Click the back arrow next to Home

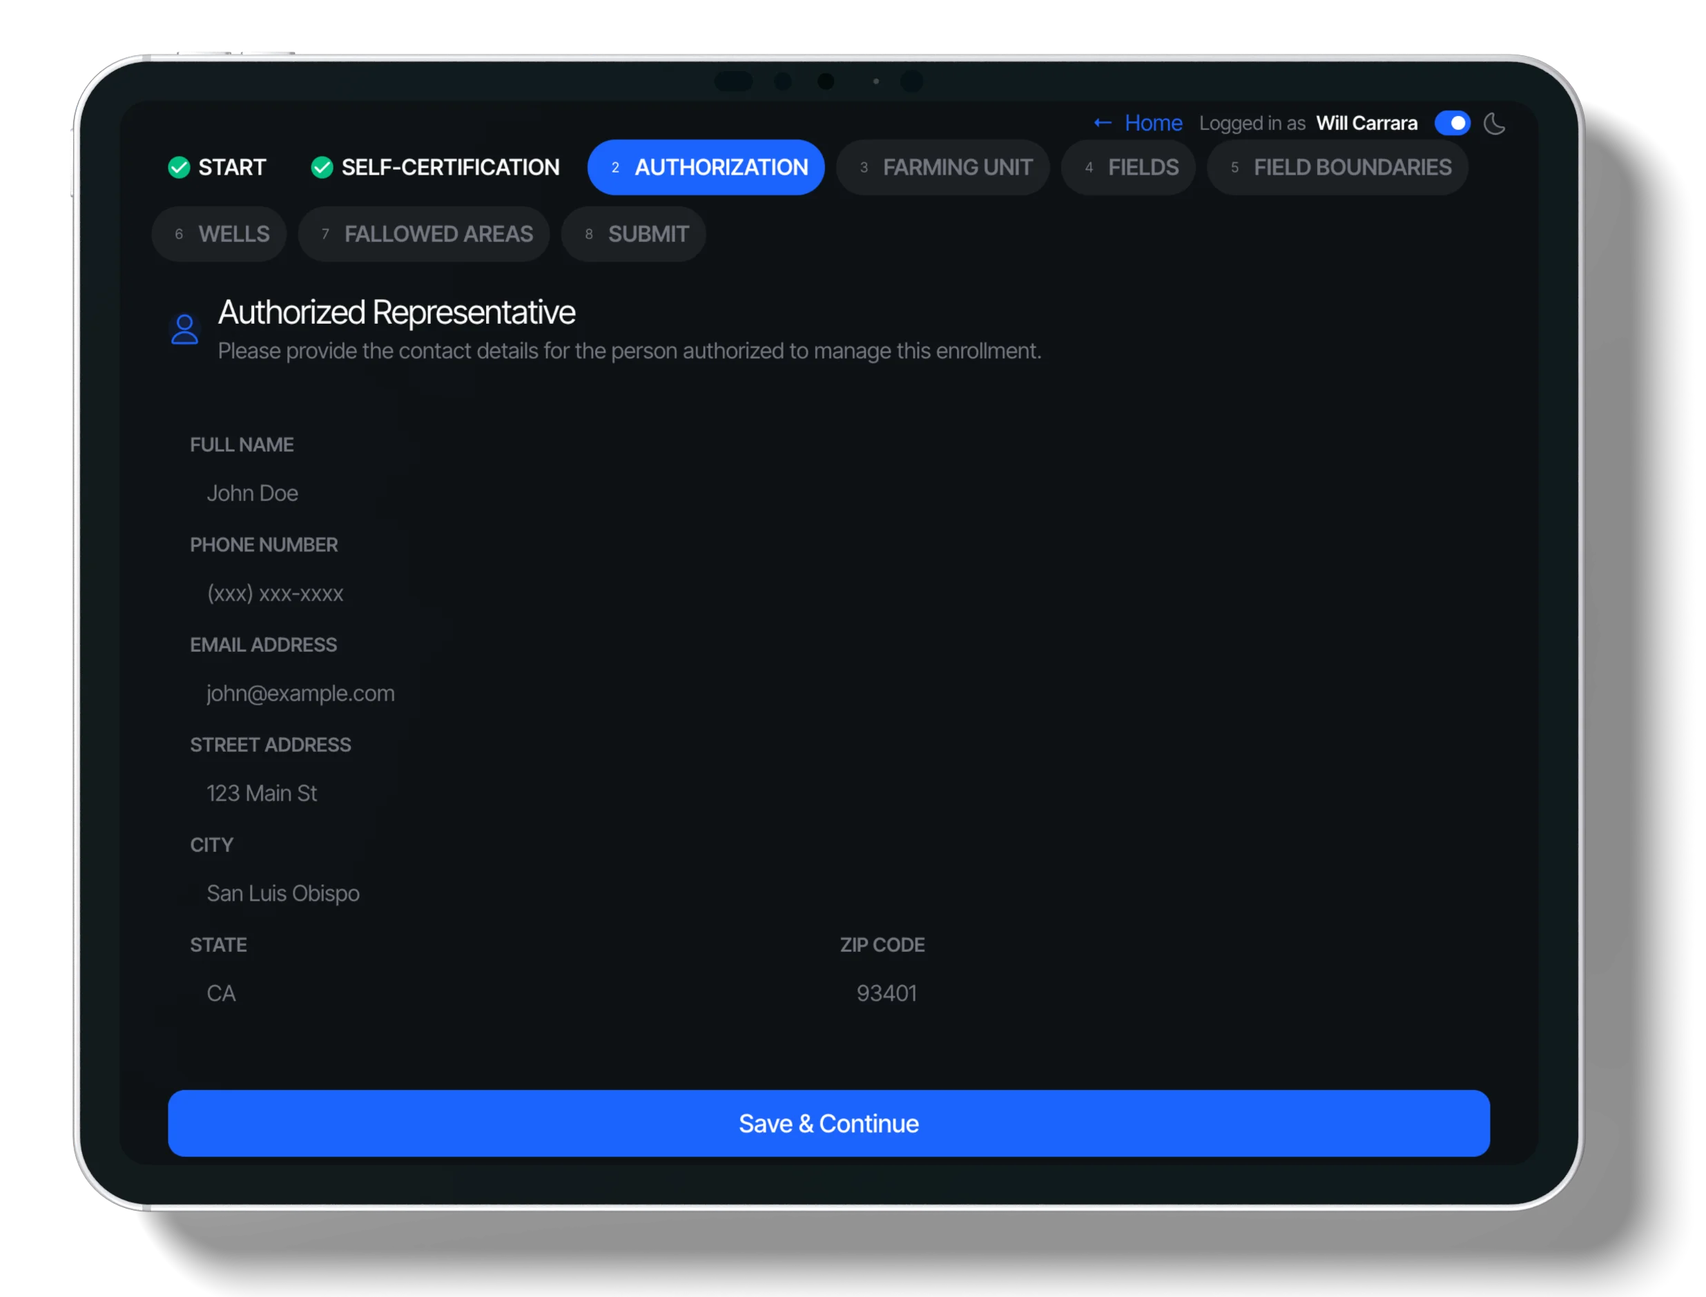(1102, 123)
